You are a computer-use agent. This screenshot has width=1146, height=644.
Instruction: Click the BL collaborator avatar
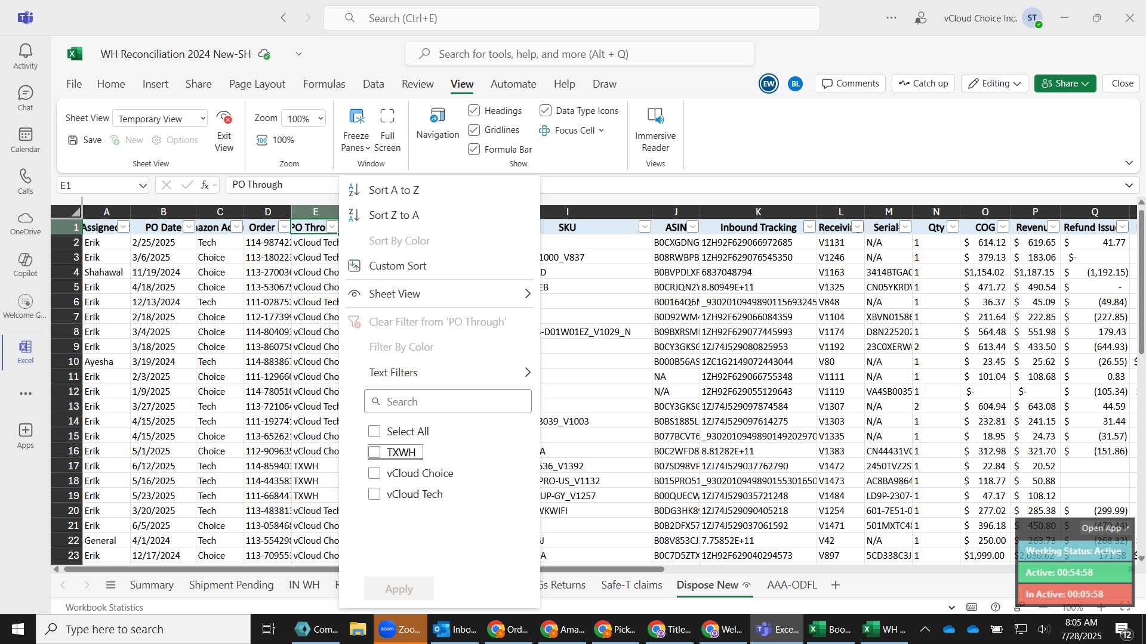click(795, 84)
